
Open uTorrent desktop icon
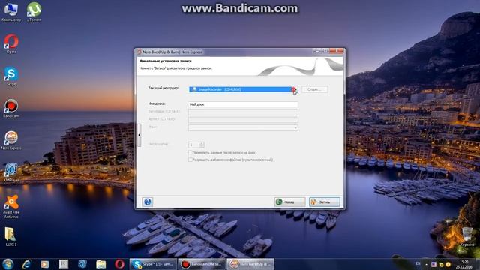[x=34, y=12]
